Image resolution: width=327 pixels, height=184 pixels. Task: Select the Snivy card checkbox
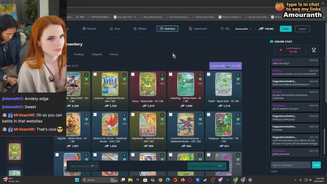[x=133, y=74]
